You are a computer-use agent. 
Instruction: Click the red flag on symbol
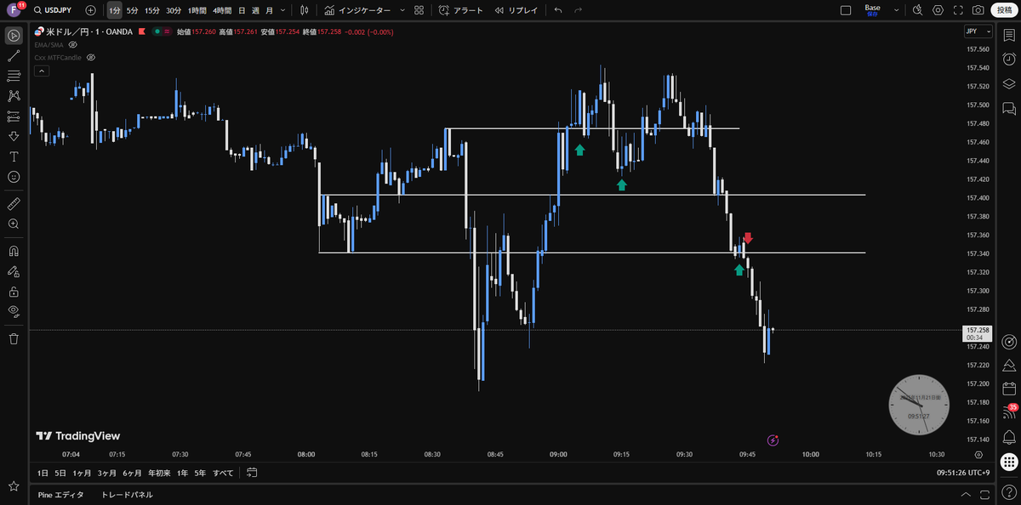tap(142, 31)
